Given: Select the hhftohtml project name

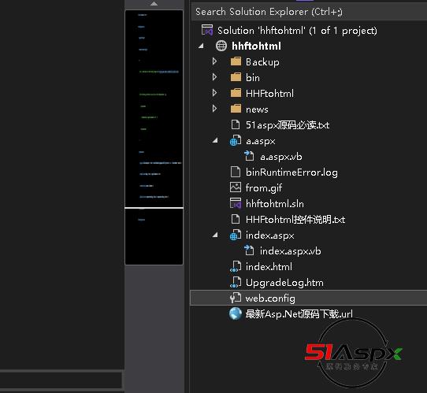Looking at the screenshot, I should tap(257, 46).
